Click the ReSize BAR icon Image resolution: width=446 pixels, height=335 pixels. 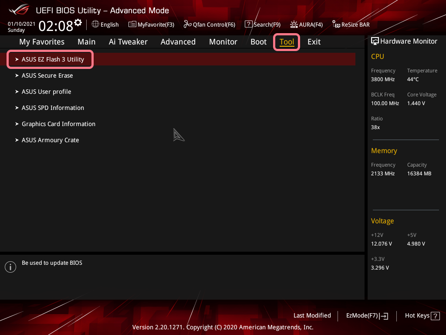tap(336, 24)
